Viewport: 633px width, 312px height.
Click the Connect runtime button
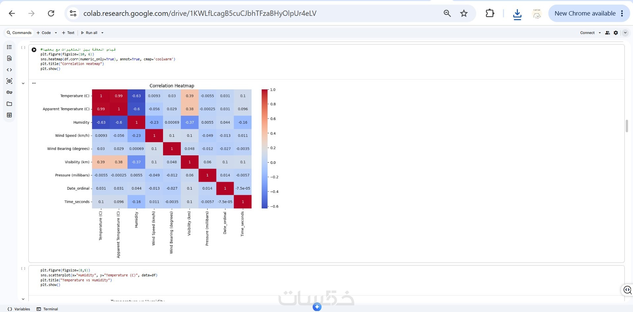(587, 33)
